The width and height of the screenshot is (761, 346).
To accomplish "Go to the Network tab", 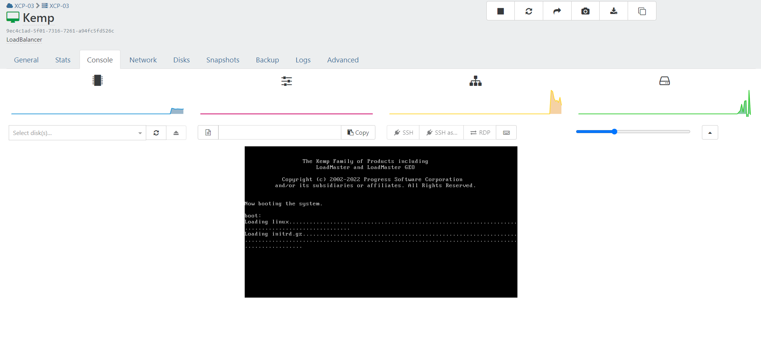I will tap(143, 60).
